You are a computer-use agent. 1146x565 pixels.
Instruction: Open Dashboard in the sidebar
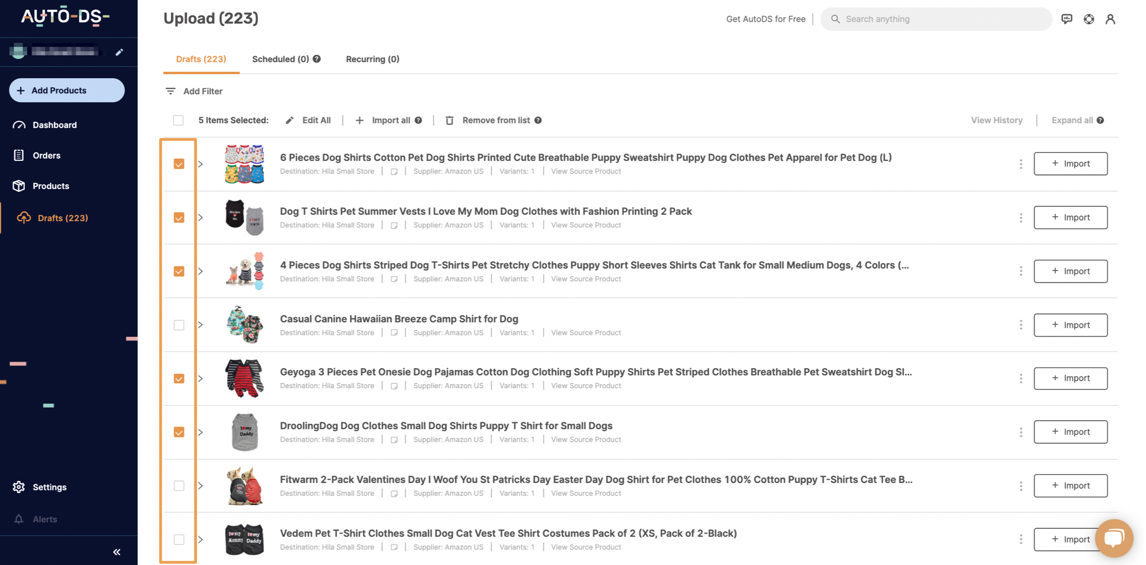point(55,125)
